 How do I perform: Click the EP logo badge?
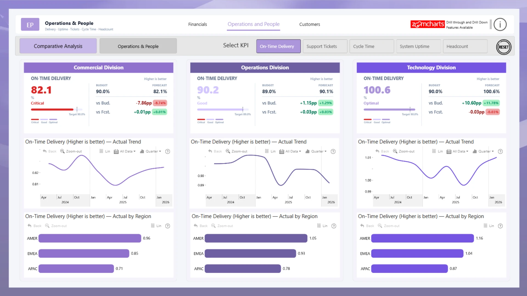(30, 25)
